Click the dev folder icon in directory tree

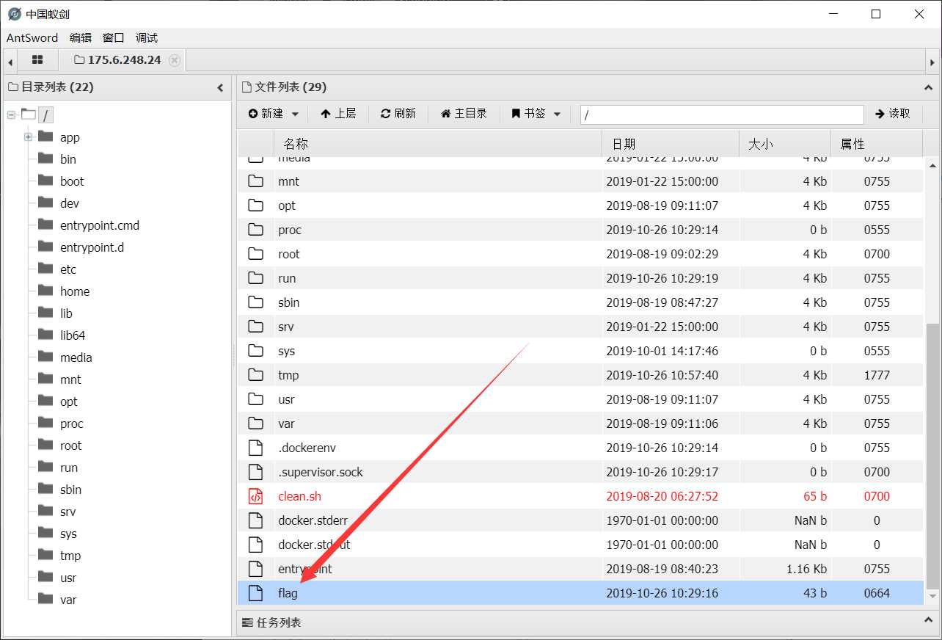[45, 203]
